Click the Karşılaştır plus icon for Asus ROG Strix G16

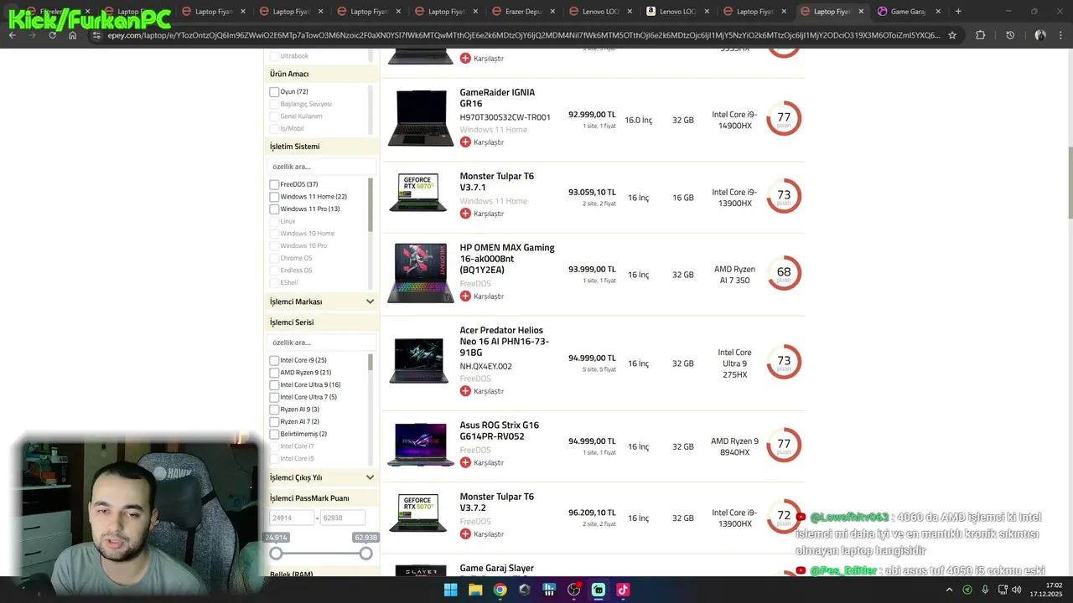pyautogui.click(x=465, y=462)
